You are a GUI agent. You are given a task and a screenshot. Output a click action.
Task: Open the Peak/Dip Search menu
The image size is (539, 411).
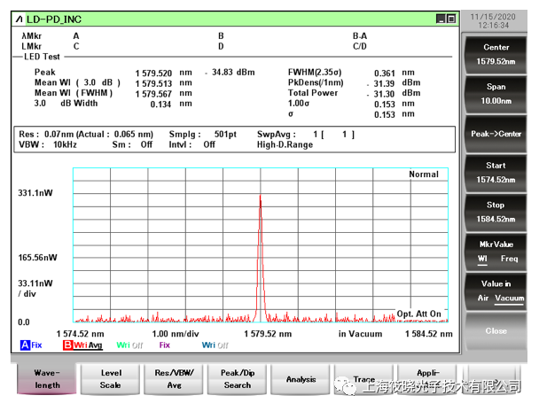coord(237,379)
